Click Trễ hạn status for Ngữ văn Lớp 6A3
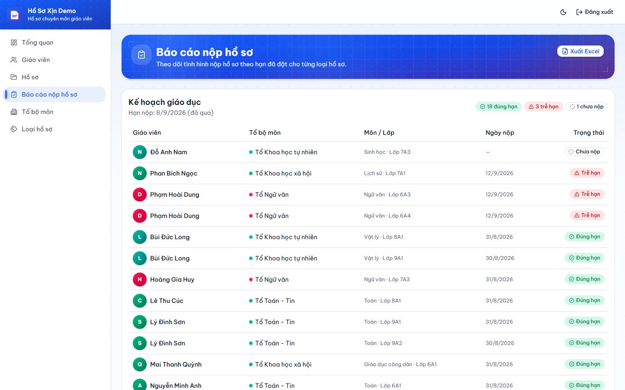Screen dimensions: 625x390 587,194
